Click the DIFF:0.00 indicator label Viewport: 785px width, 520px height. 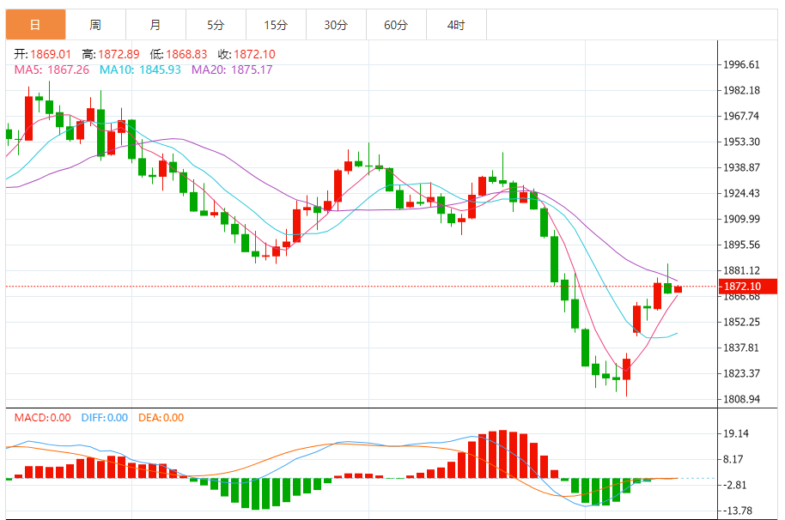(x=105, y=418)
